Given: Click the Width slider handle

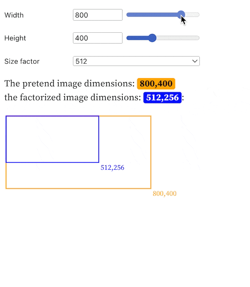Looking at the screenshot, I should pos(181,15).
